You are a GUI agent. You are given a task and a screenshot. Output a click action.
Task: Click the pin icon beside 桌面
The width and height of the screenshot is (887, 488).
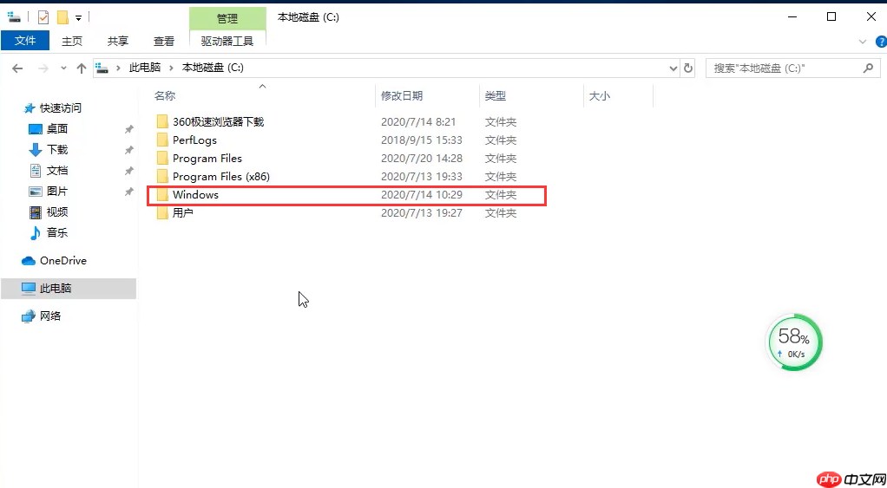point(129,129)
